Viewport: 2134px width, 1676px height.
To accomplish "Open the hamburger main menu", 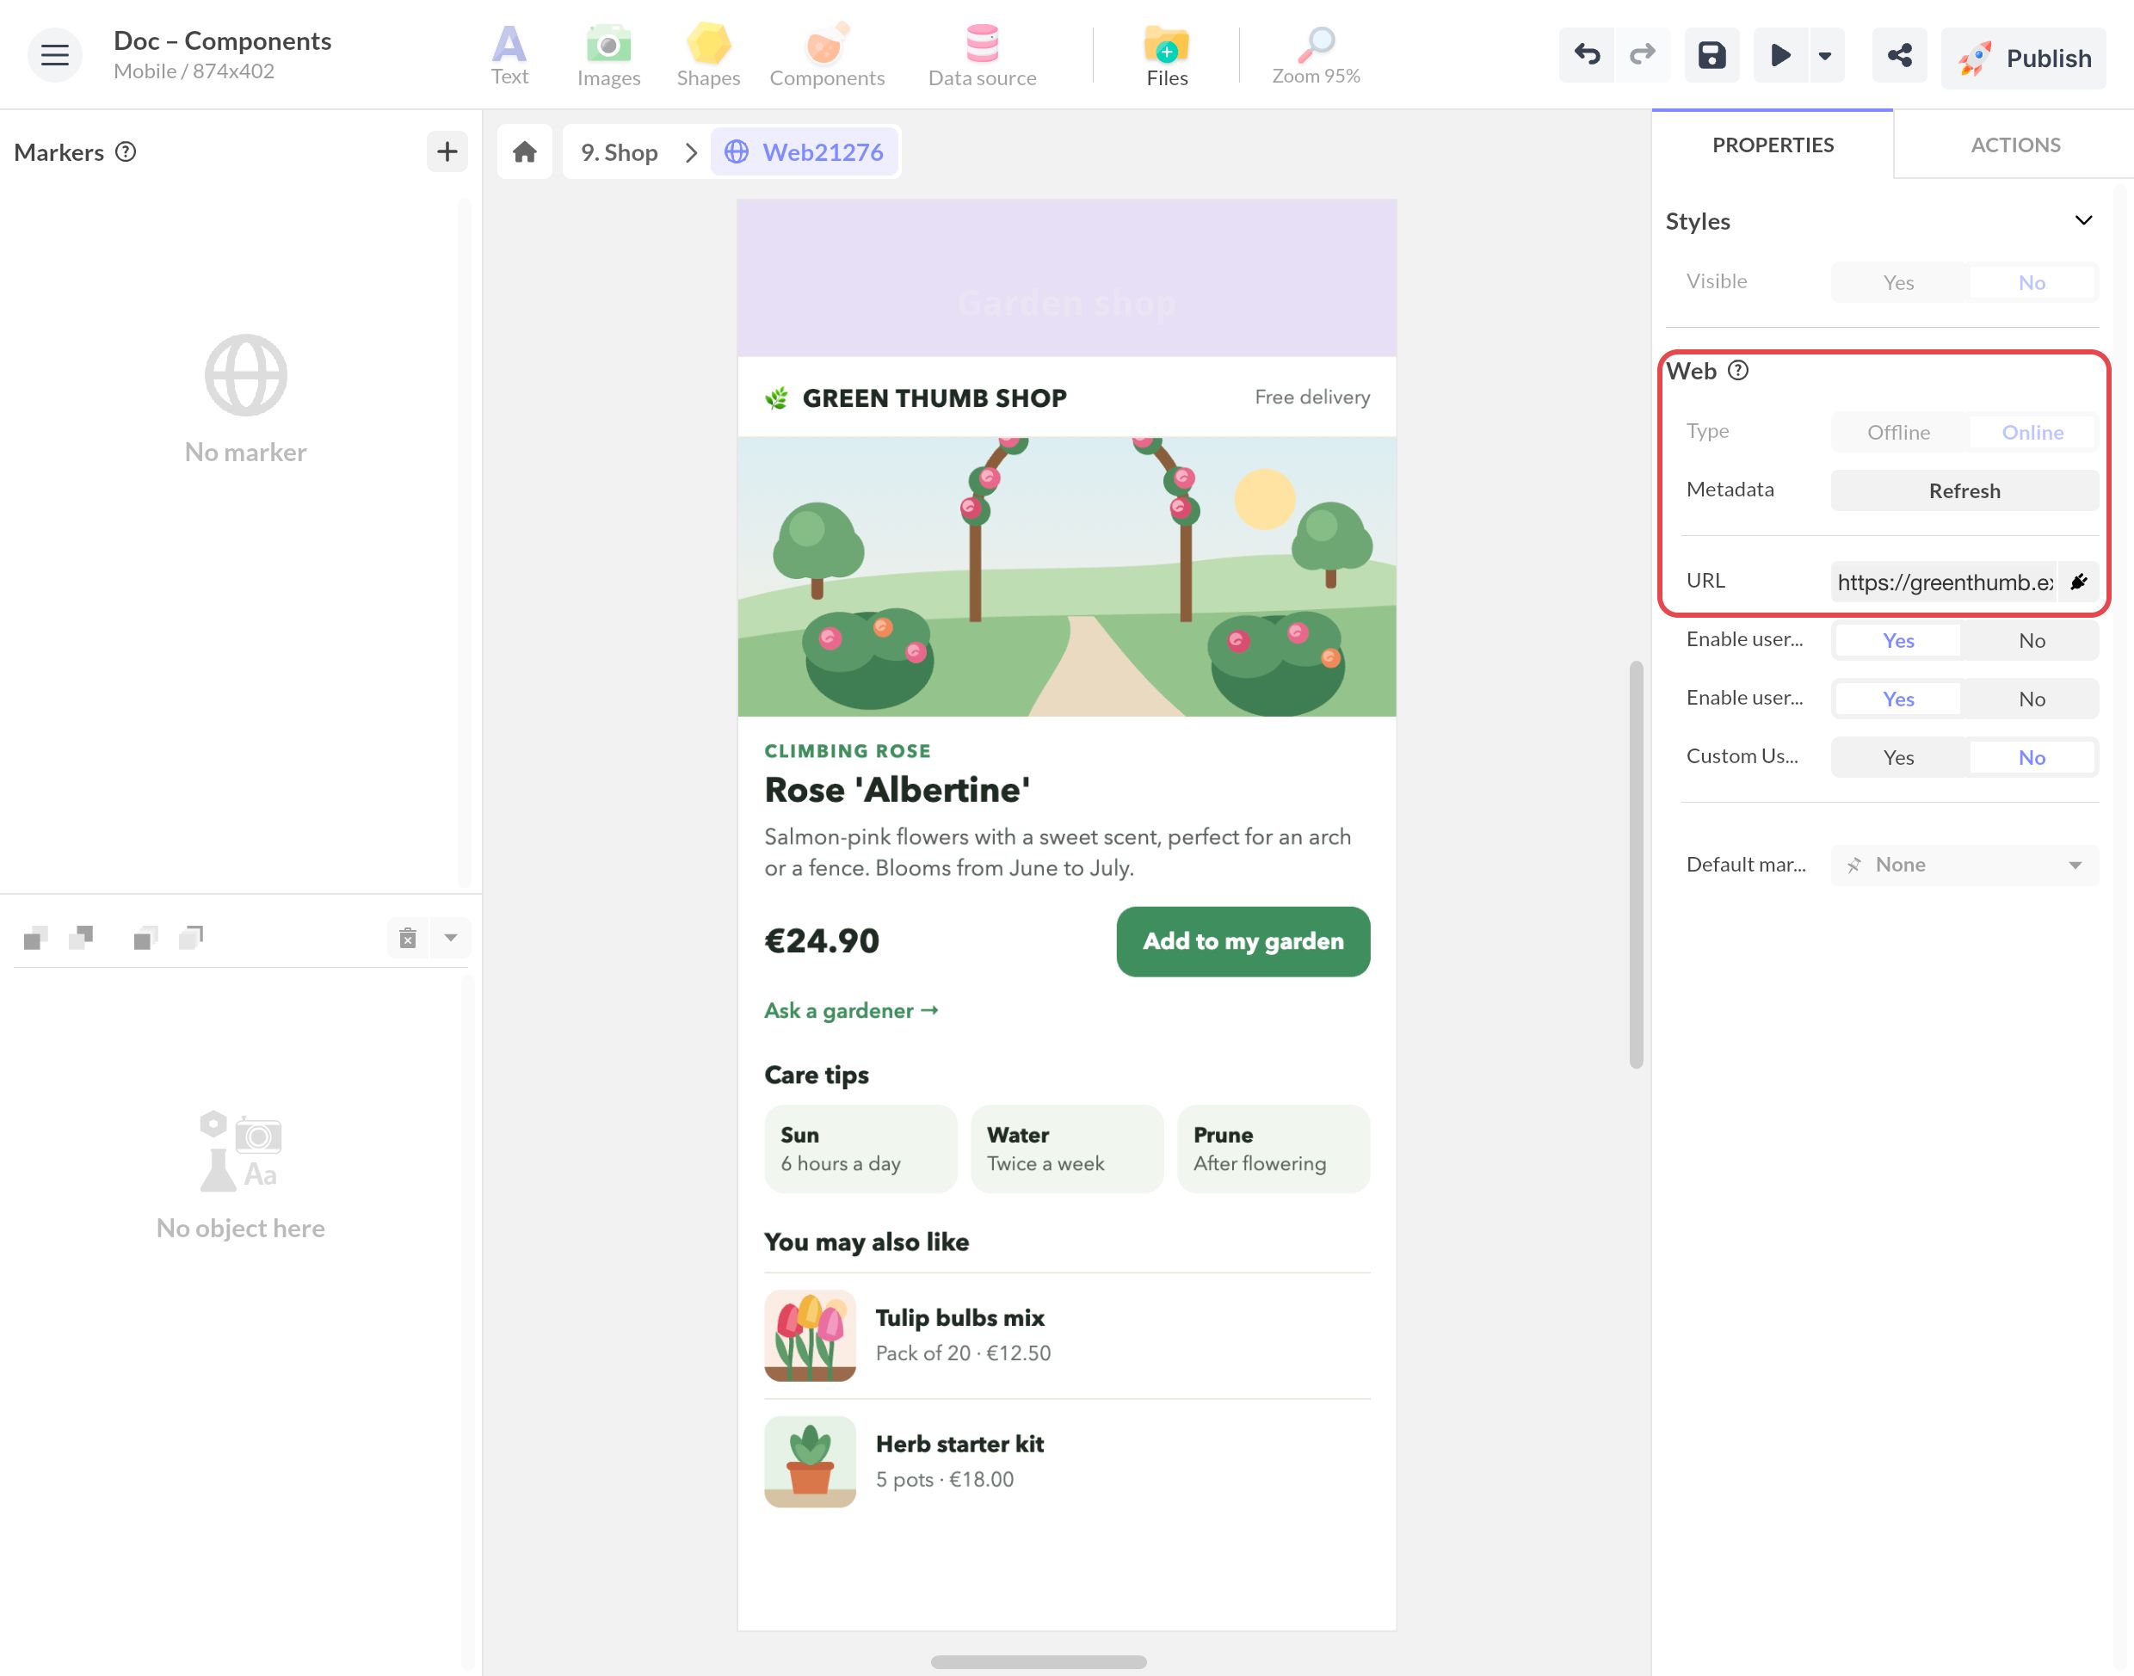I will point(54,55).
